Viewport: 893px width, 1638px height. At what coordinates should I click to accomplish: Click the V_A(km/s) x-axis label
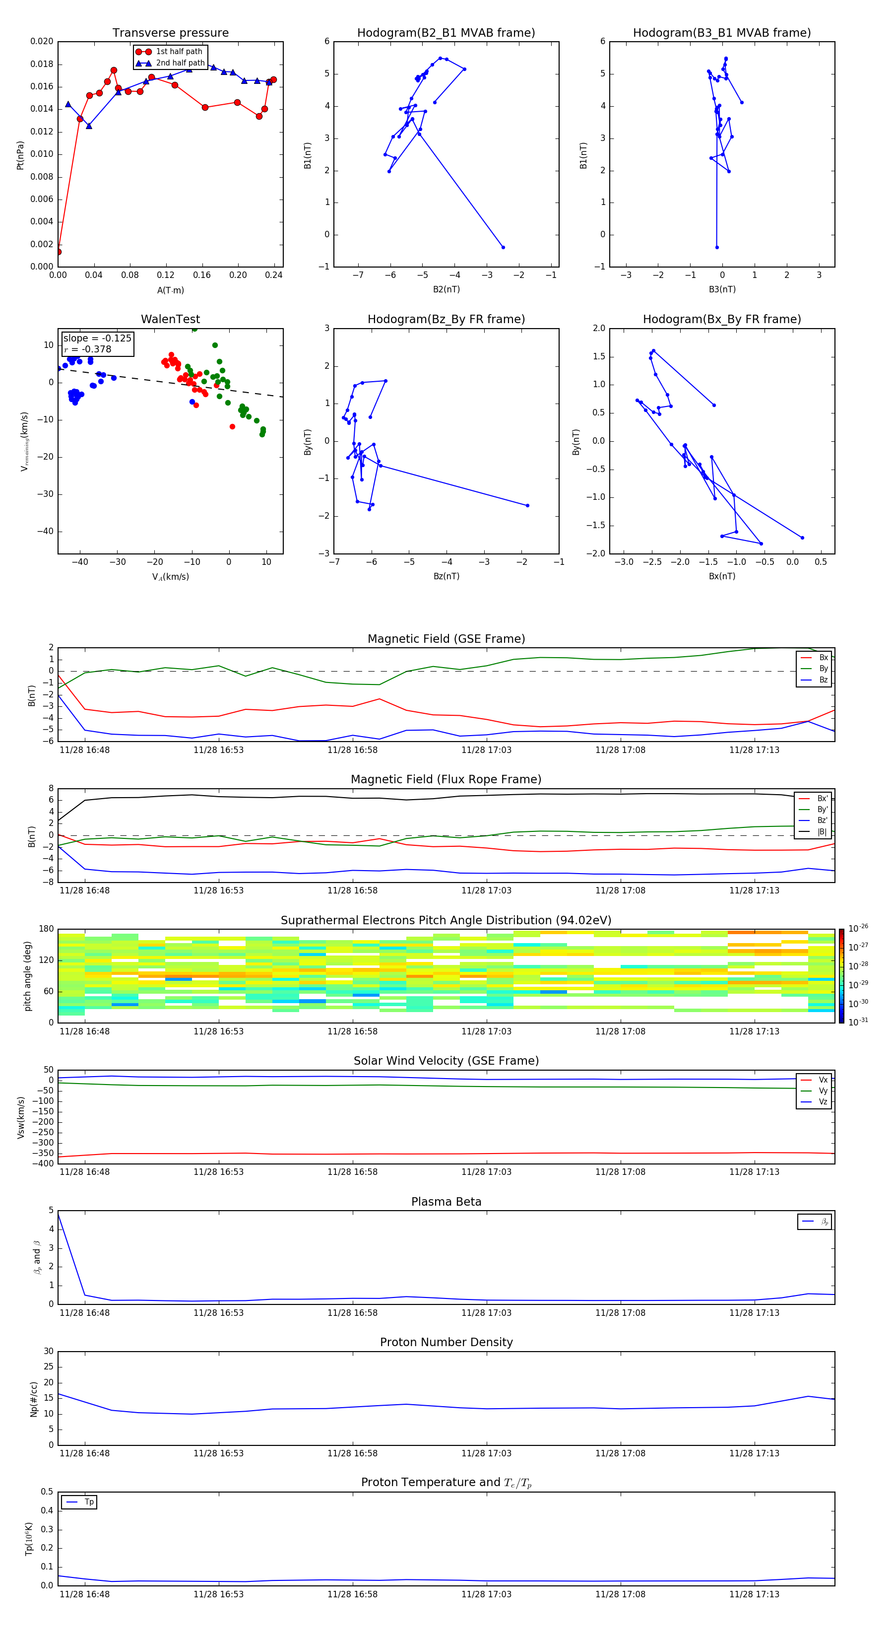point(170,577)
